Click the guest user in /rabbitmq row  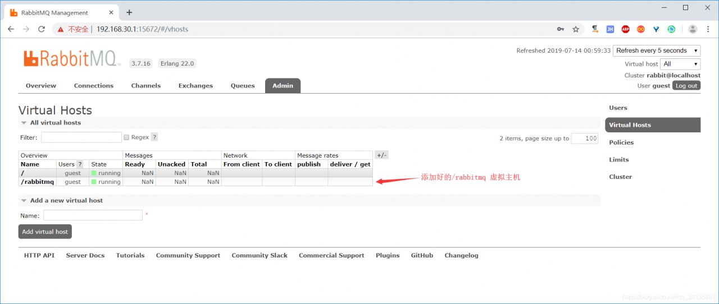pyautogui.click(x=72, y=182)
